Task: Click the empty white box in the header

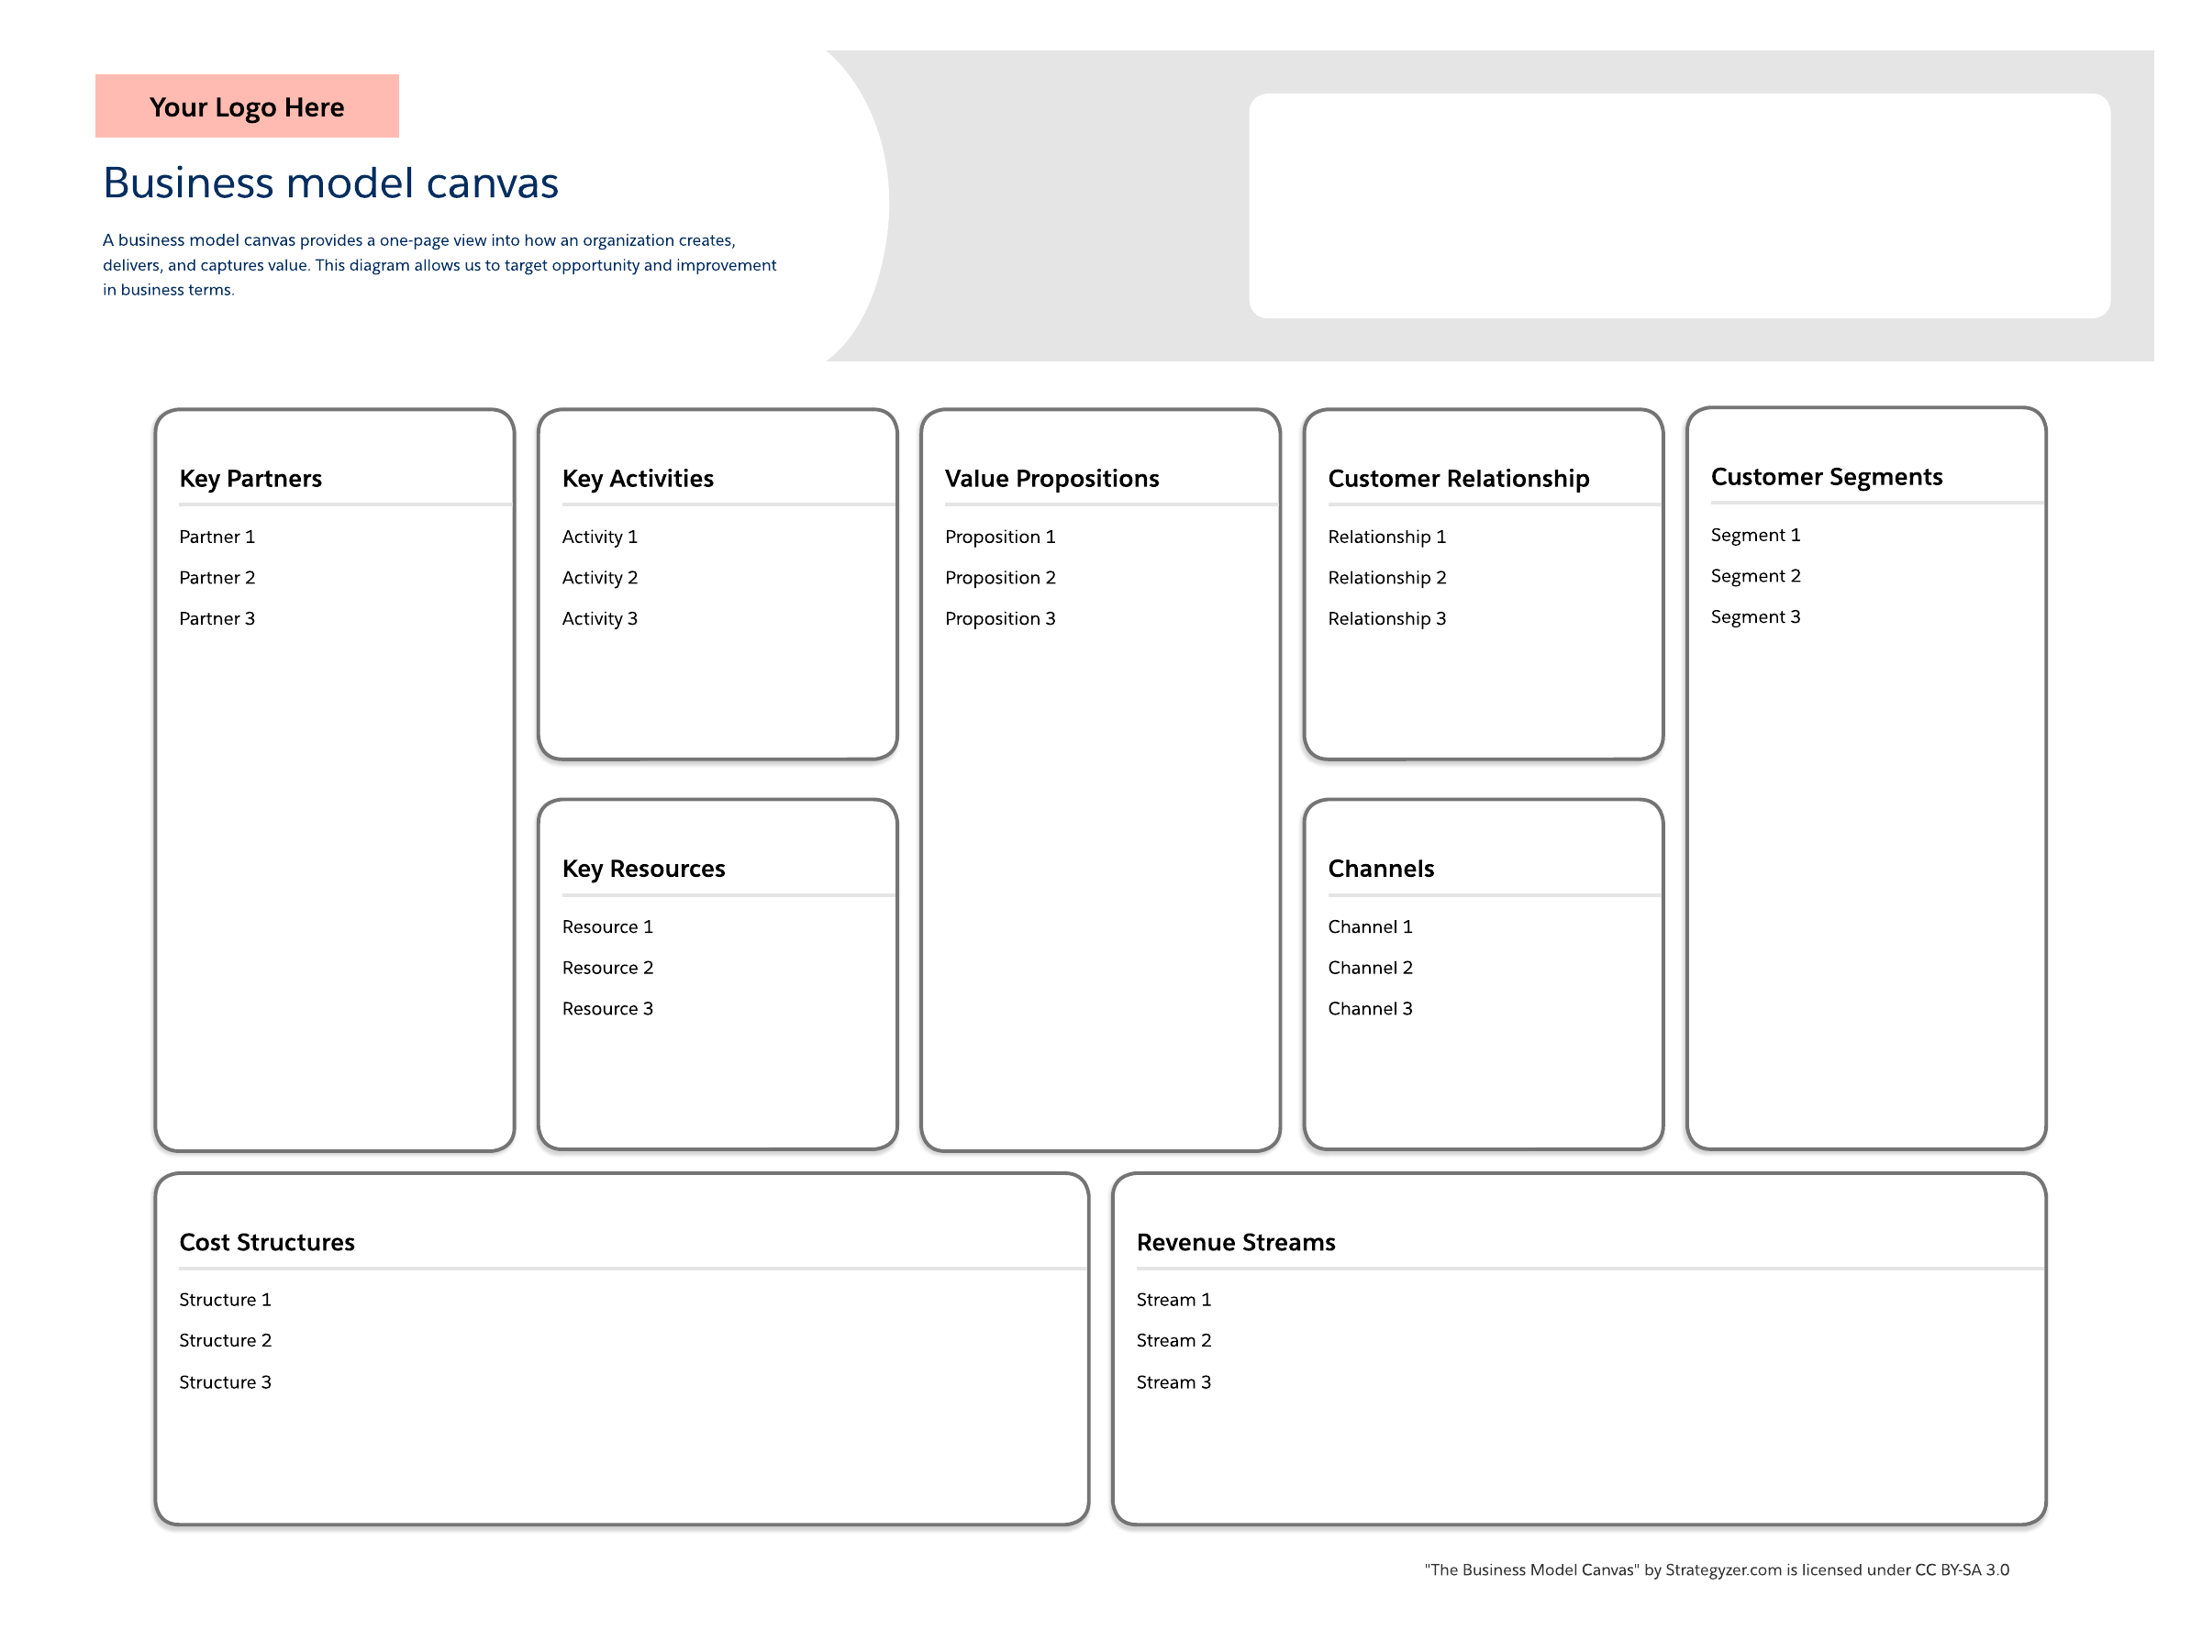Action: tap(1678, 206)
